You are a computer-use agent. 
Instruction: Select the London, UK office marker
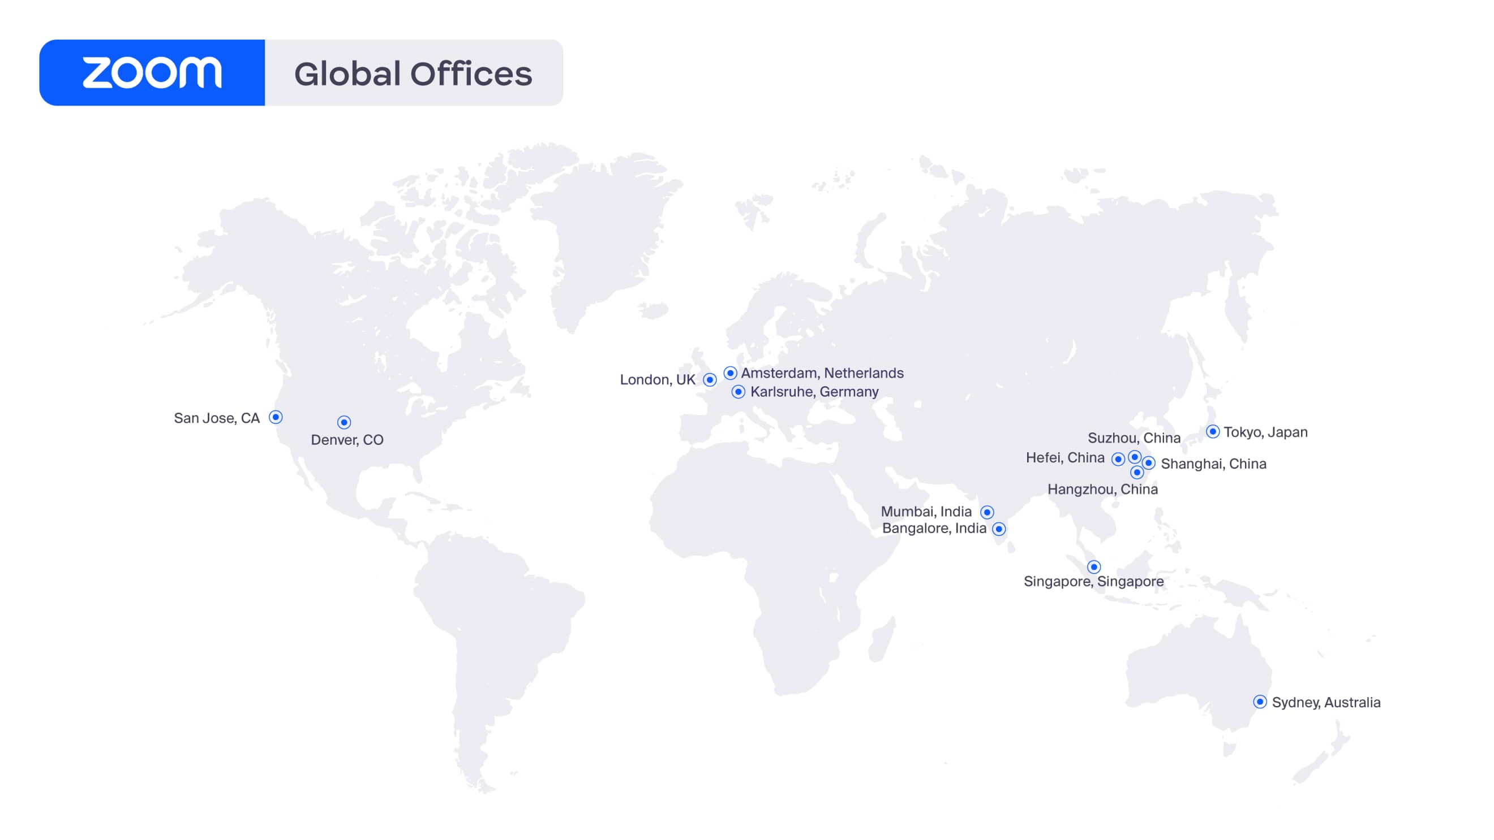coord(710,379)
